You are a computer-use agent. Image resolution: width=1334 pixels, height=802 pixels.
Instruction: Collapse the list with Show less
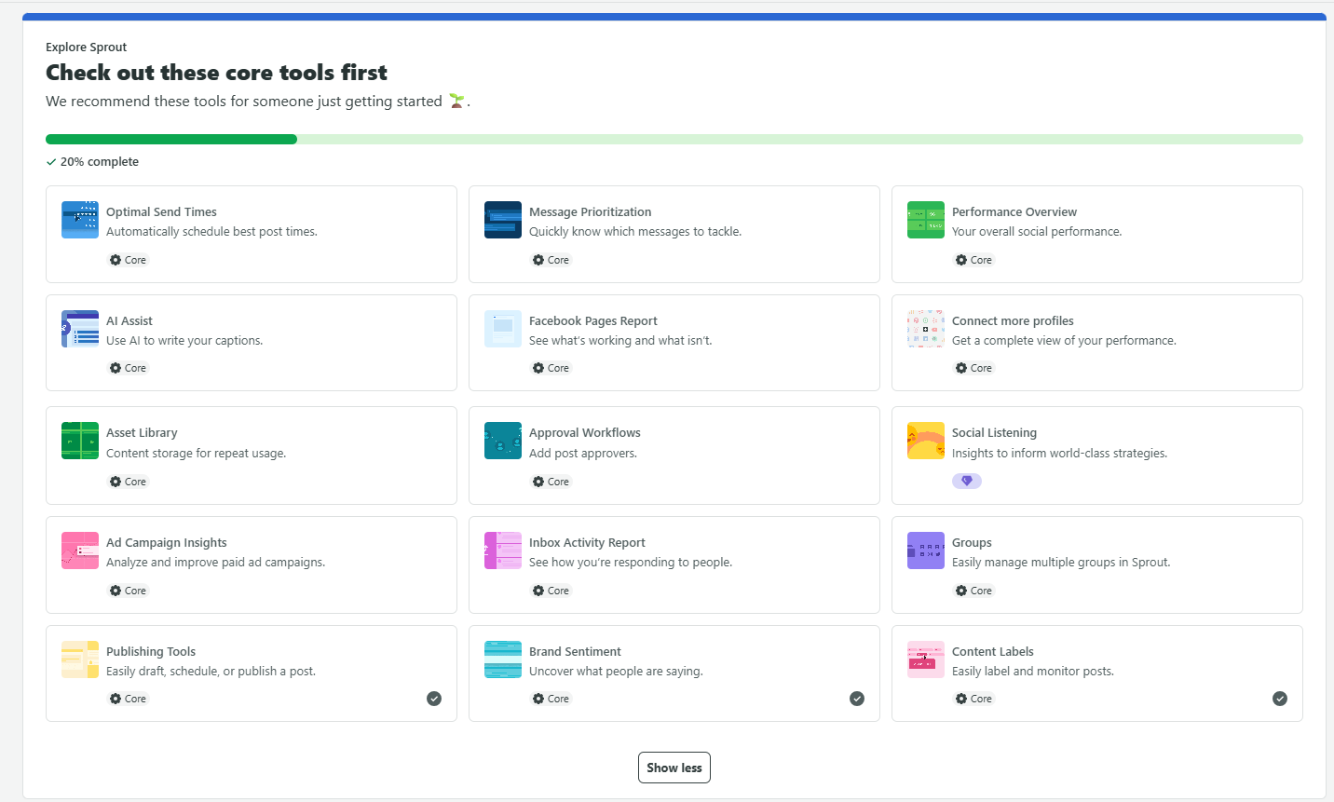point(674,768)
